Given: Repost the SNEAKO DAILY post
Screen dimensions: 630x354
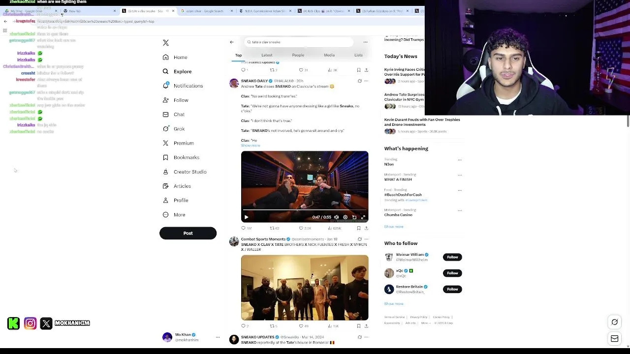Looking at the screenshot, I should (272, 228).
